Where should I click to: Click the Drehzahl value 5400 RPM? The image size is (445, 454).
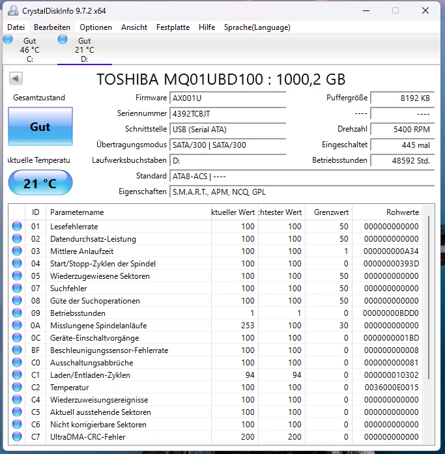pyautogui.click(x=403, y=130)
